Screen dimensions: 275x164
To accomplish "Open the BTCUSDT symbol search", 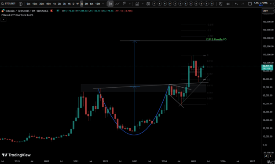I will (x=8, y=4).
